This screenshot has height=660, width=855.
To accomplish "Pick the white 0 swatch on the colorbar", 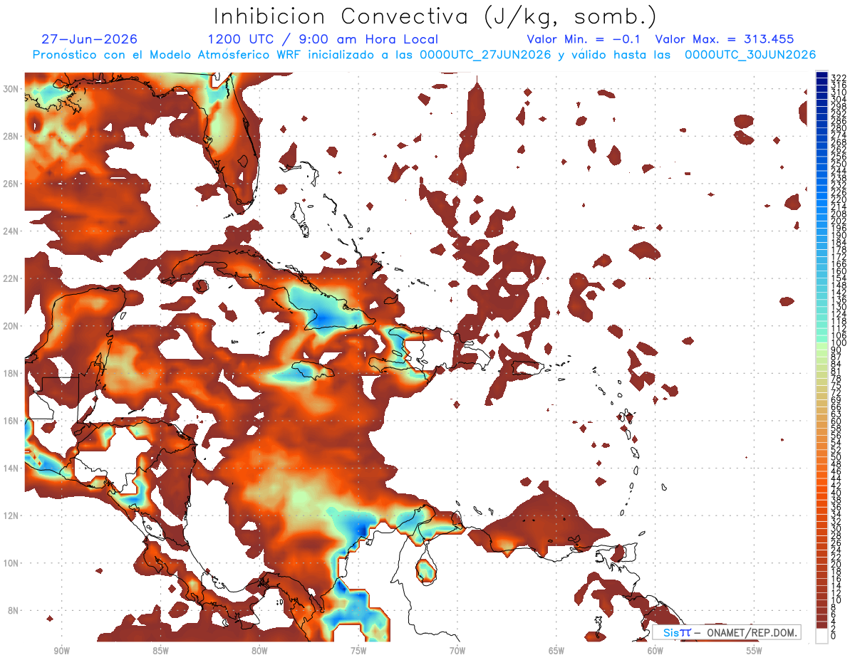I will click(822, 634).
